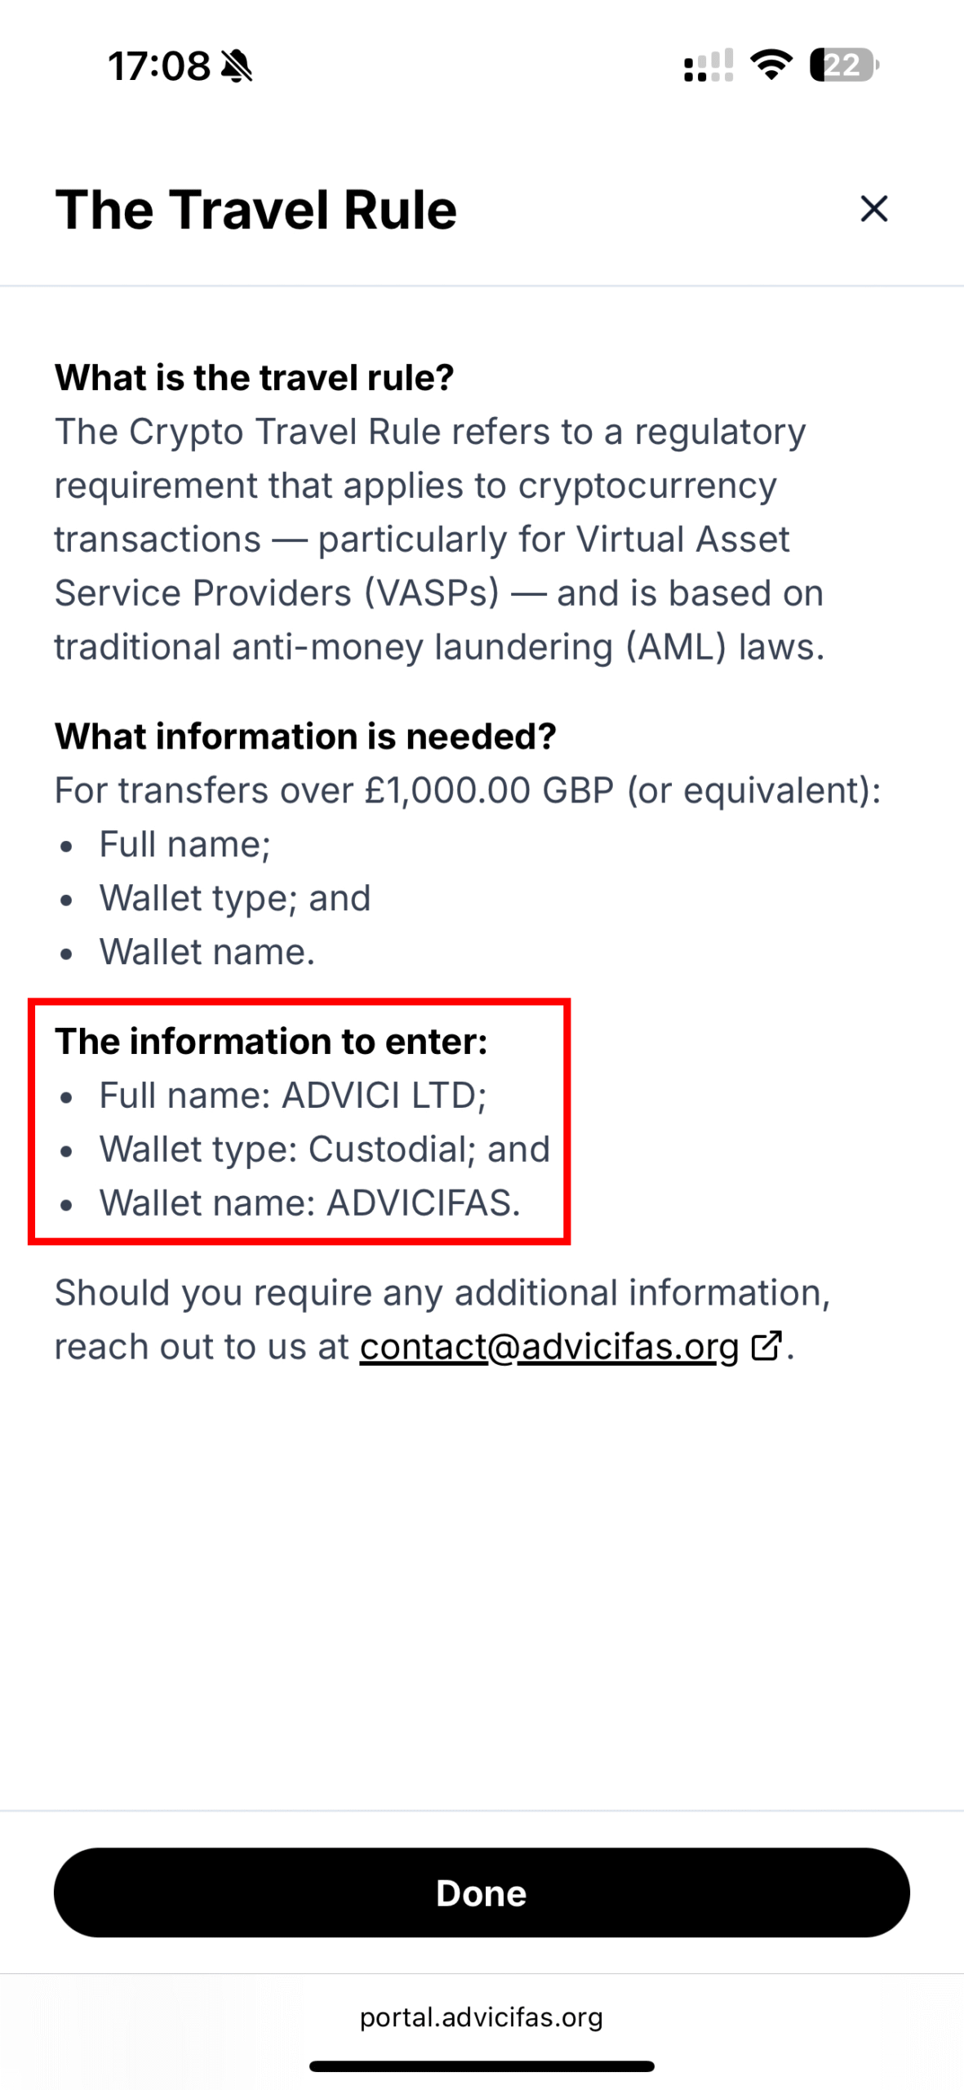Viewport: 964px width, 2090px height.
Task: Tap the home indicator bar
Action: 482,2066
